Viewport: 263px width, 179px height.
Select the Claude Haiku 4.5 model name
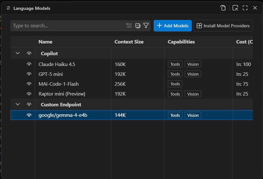(x=57, y=64)
